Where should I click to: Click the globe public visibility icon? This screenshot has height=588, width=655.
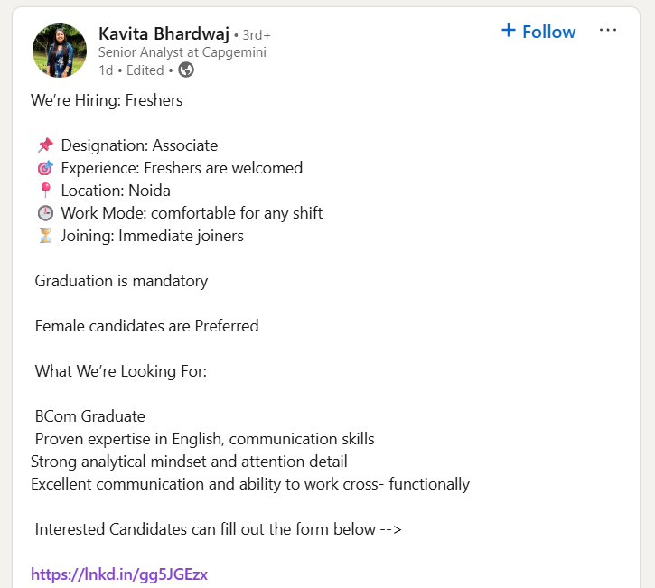(186, 70)
